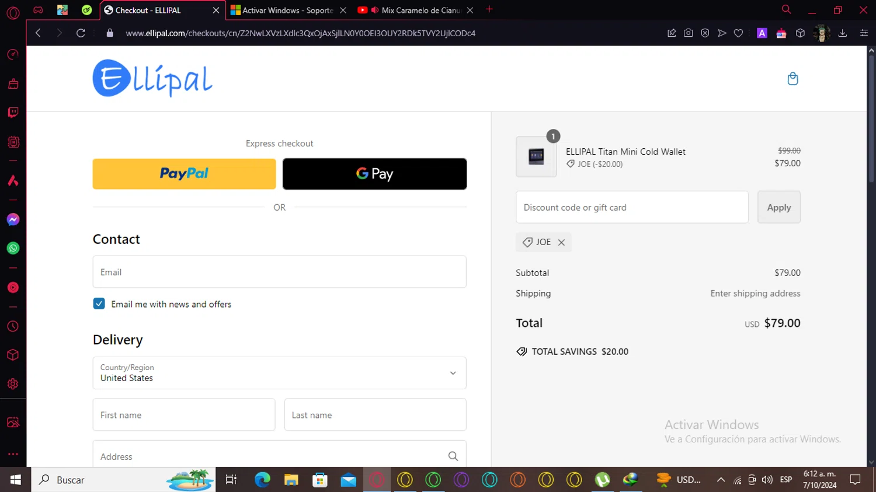
Task: Pay with the G Pay button
Action: 374,174
